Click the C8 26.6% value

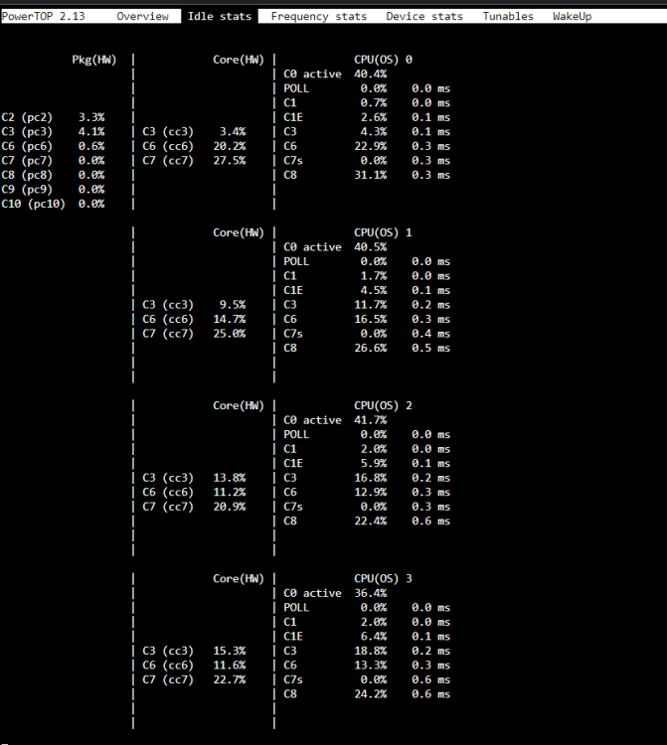(371, 348)
